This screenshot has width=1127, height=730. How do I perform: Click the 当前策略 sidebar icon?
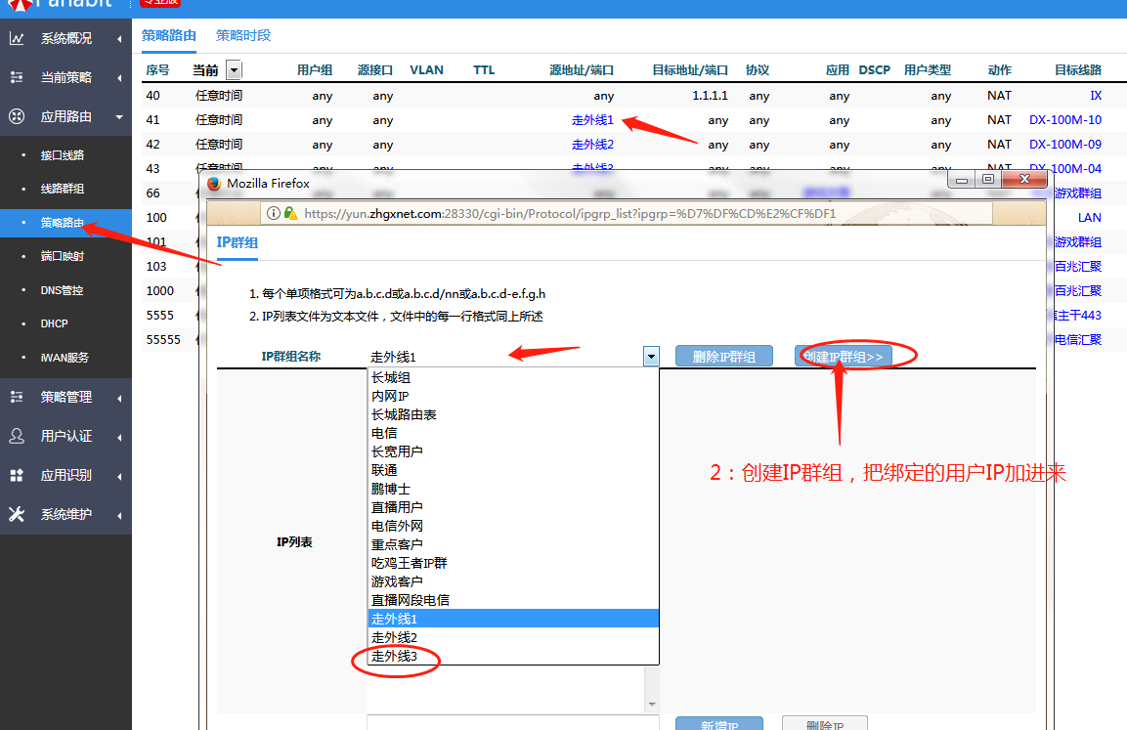[x=17, y=77]
